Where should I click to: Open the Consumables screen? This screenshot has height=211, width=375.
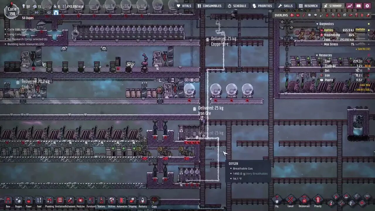[209, 6]
